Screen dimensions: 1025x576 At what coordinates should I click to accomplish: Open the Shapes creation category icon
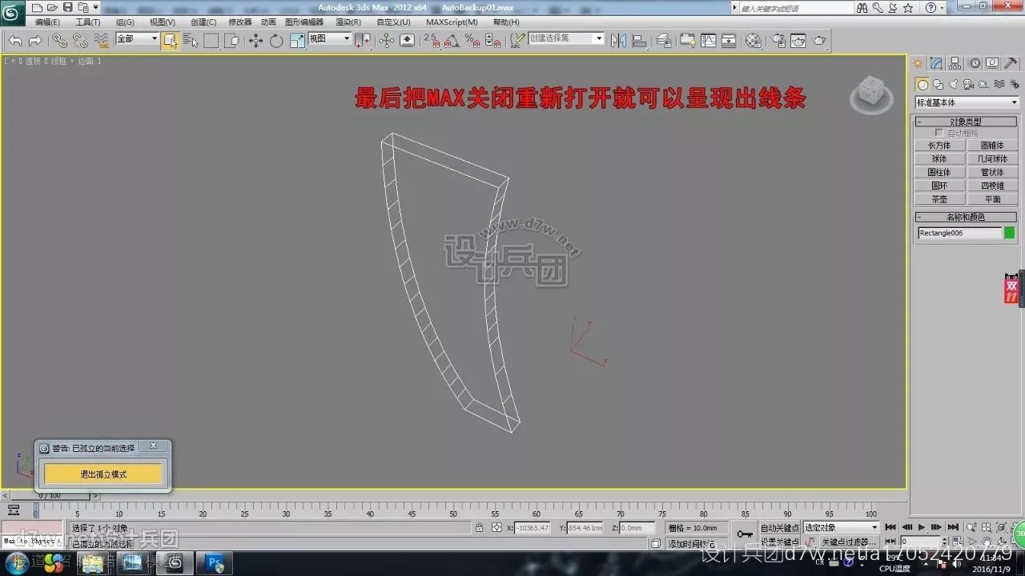click(x=938, y=83)
